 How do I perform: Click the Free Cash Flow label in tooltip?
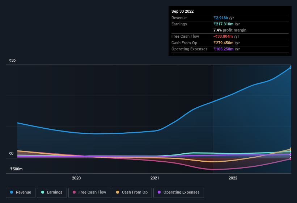[x=185, y=36]
